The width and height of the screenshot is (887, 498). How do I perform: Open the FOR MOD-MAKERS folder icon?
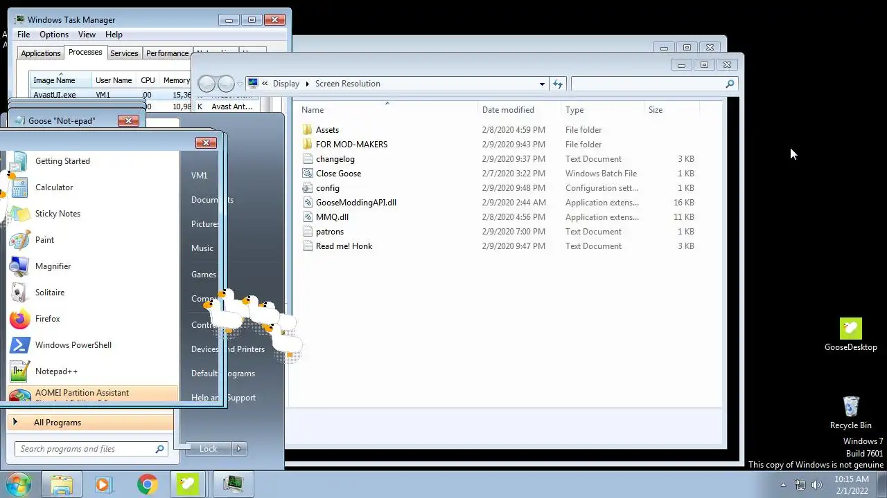click(x=308, y=145)
